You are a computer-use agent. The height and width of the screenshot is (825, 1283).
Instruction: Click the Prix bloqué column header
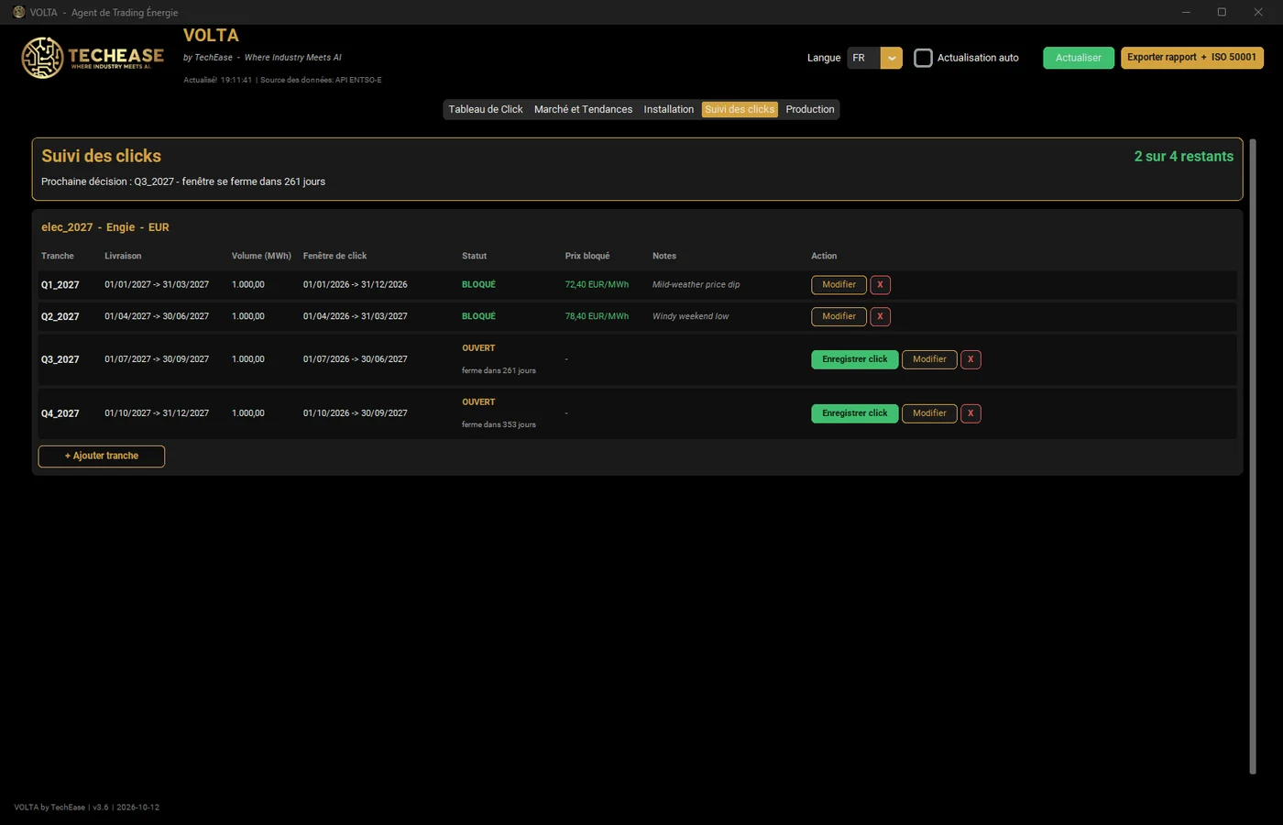[x=587, y=256]
